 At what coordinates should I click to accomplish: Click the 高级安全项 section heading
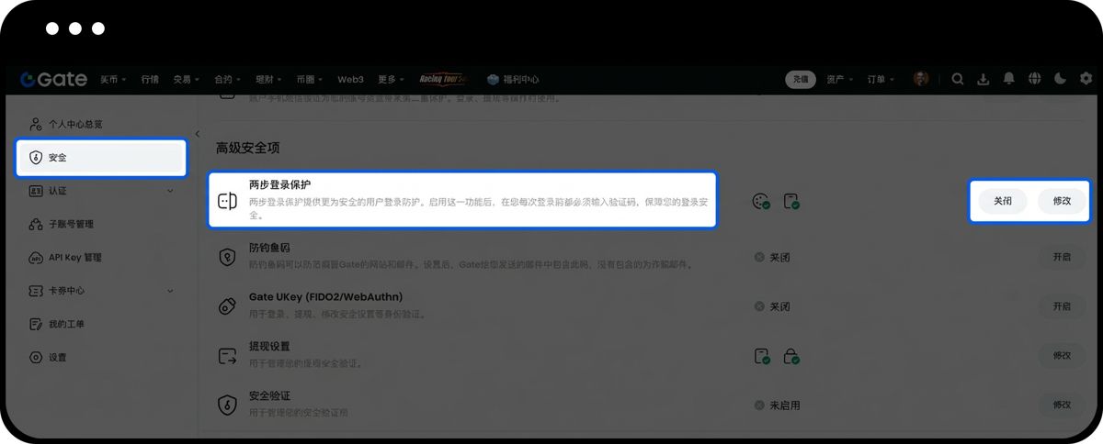pyautogui.click(x=248, y=148)
